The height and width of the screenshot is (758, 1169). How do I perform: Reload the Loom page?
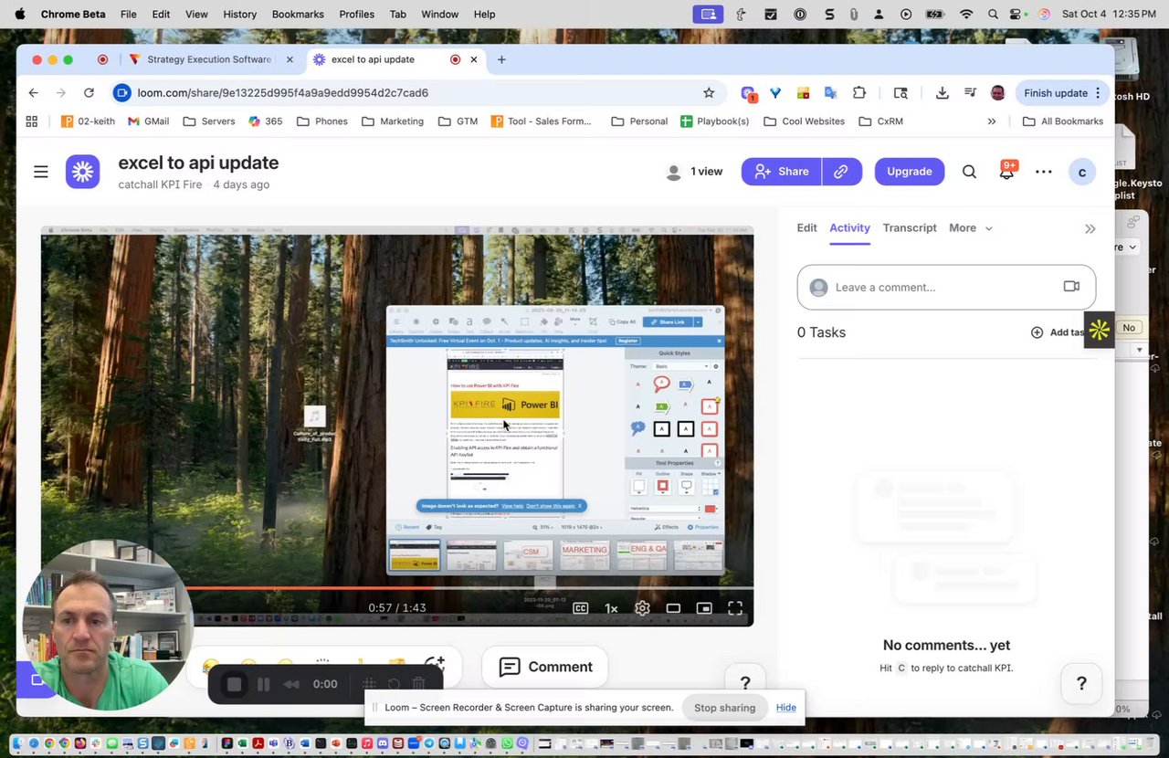pyautogui.click(x=89, y=92)
